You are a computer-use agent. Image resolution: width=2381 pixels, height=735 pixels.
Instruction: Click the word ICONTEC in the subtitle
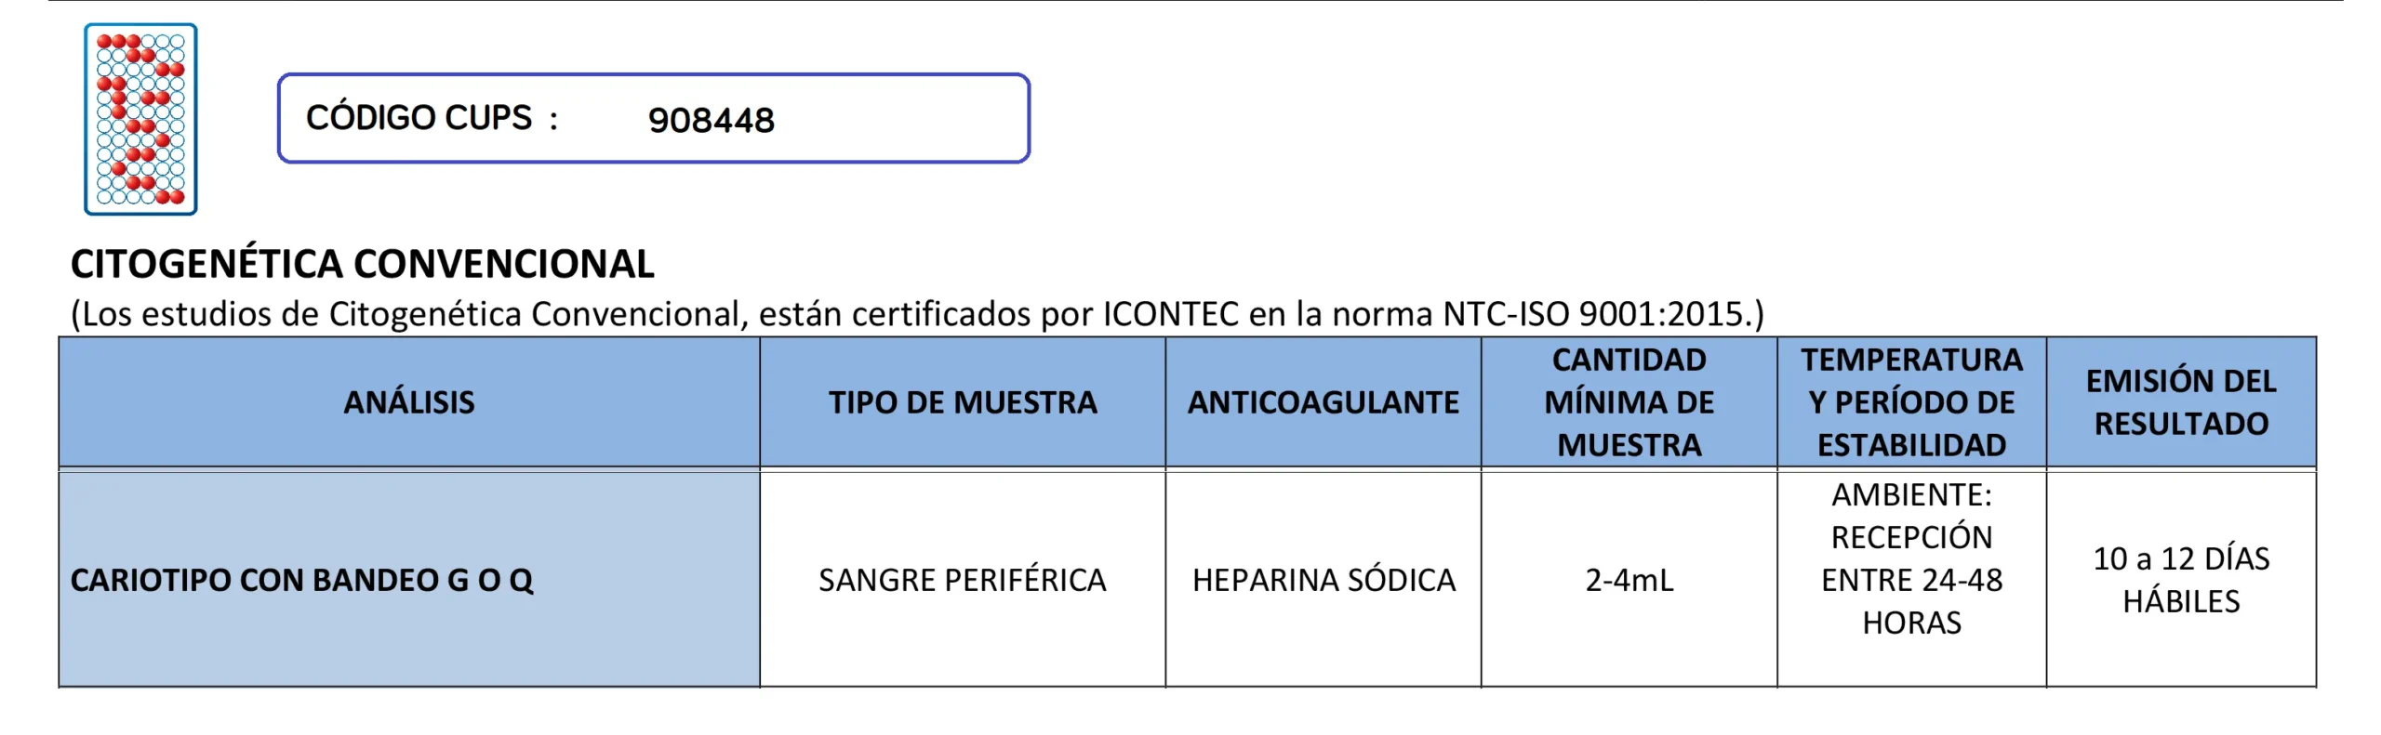1170,314
